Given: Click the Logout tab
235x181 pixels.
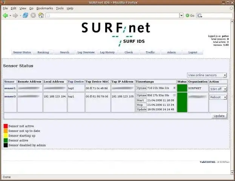Looking at the screenshot, I should [193, 53].
